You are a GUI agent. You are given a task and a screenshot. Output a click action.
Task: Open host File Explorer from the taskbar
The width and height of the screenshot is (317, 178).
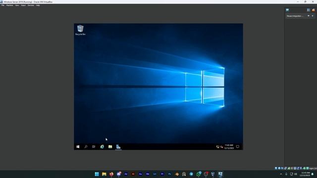point(104,174)
